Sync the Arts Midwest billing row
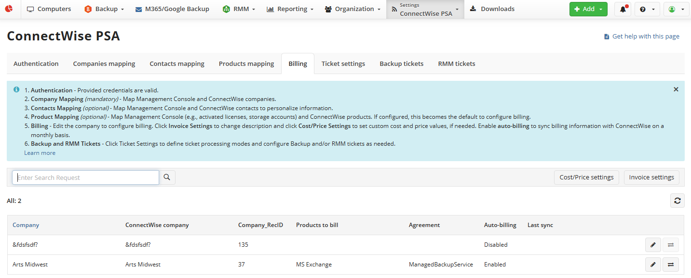Image resolution: width=691 pixels, height=278 pixels. point(671,265)
